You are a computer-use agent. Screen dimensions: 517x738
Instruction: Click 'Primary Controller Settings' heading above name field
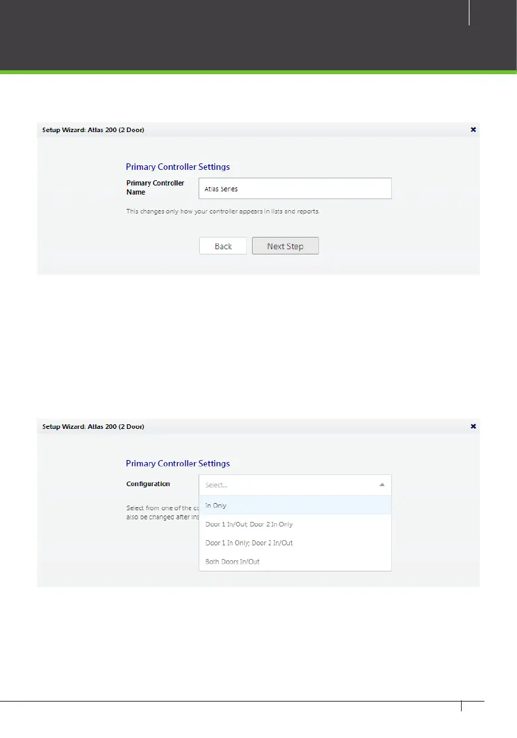(x=178, y=167)
